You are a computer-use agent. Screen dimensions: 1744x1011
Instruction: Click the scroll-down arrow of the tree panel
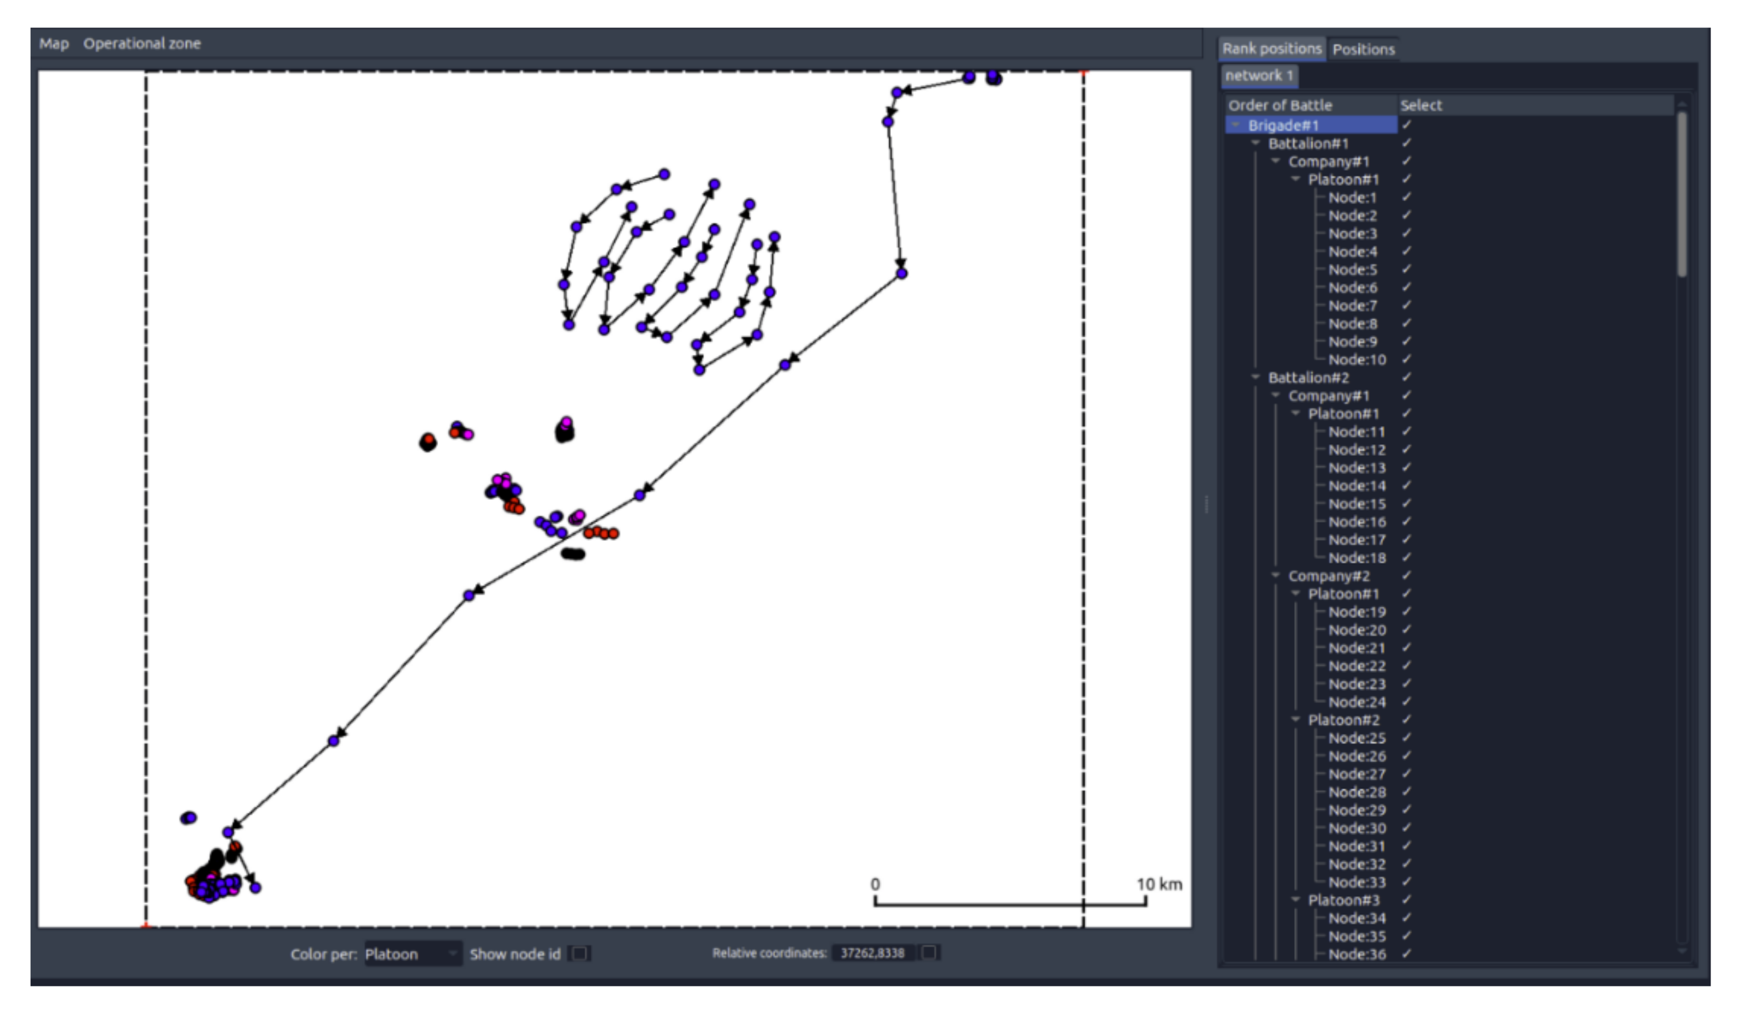(x=1681, y=951)
